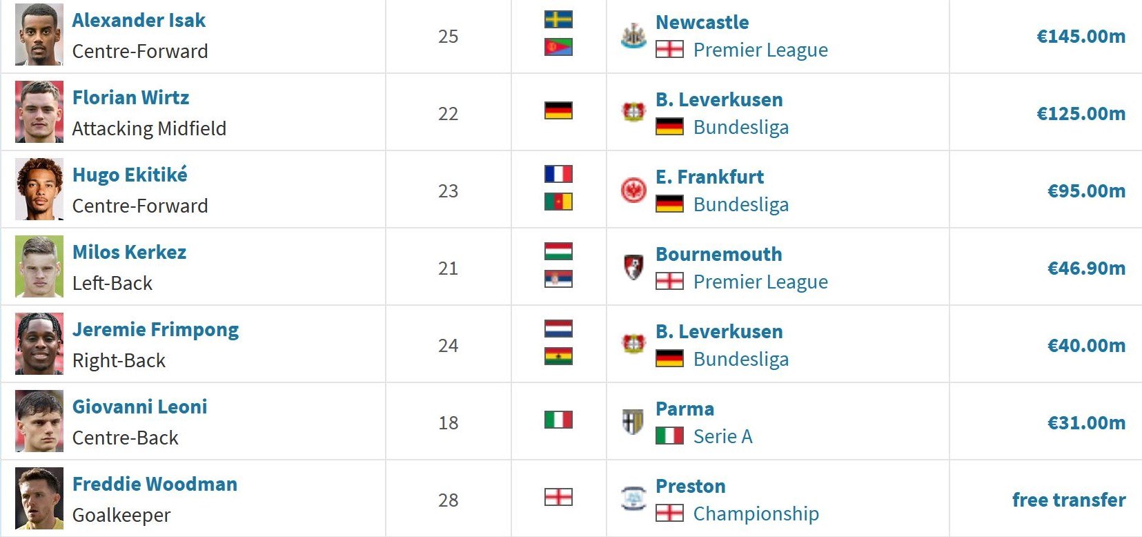Click Leverkusen crest in Florian Wirtz row
The height and width of the screenshot is (537, 1142).
(633, 113)
